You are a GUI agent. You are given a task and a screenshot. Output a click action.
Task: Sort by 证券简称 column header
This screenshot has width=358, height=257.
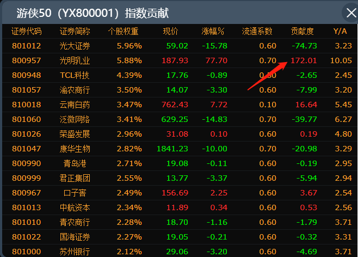[x=75, y=31]
